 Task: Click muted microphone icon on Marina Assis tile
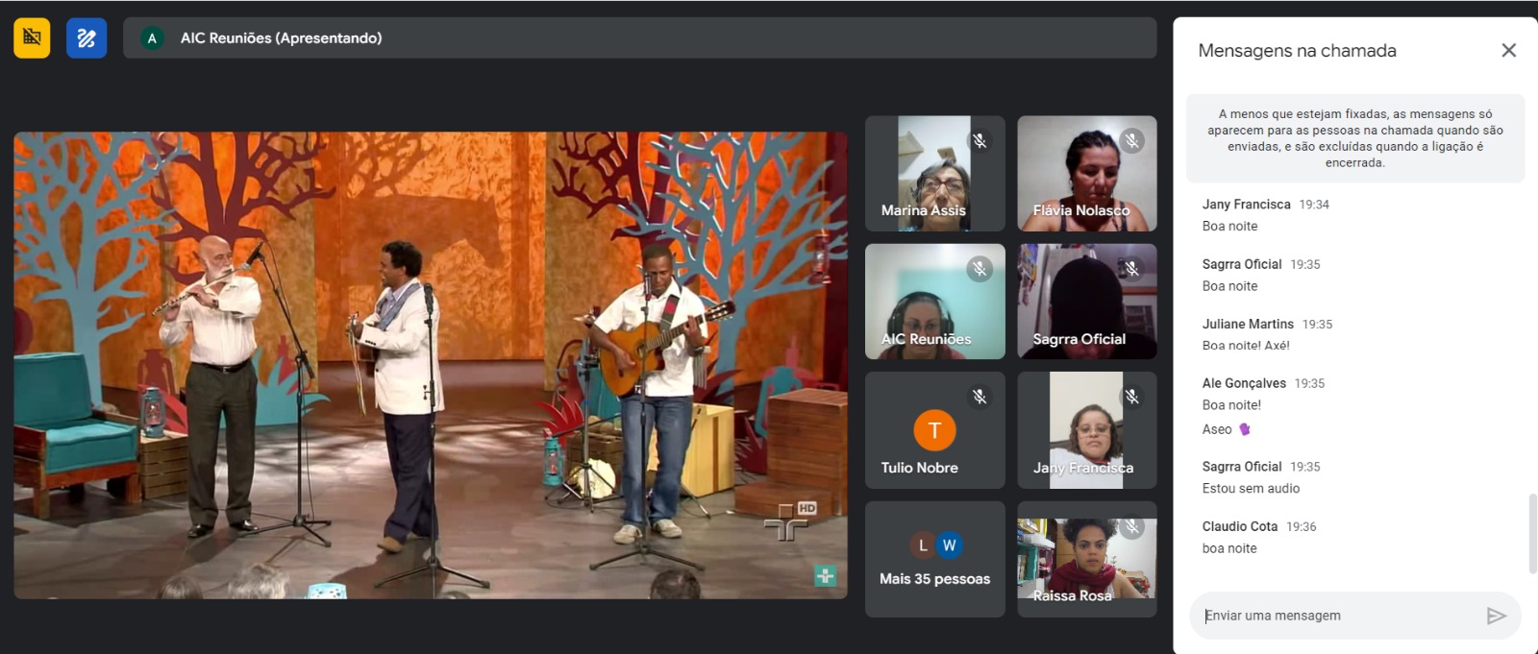(x=980, y=141)
